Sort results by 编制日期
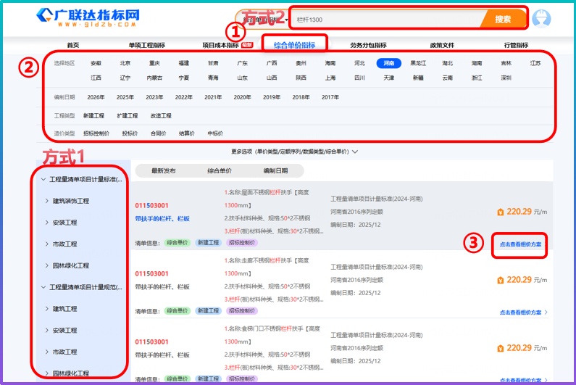Viewport: 576px width, 385px height. click(275, 170)
